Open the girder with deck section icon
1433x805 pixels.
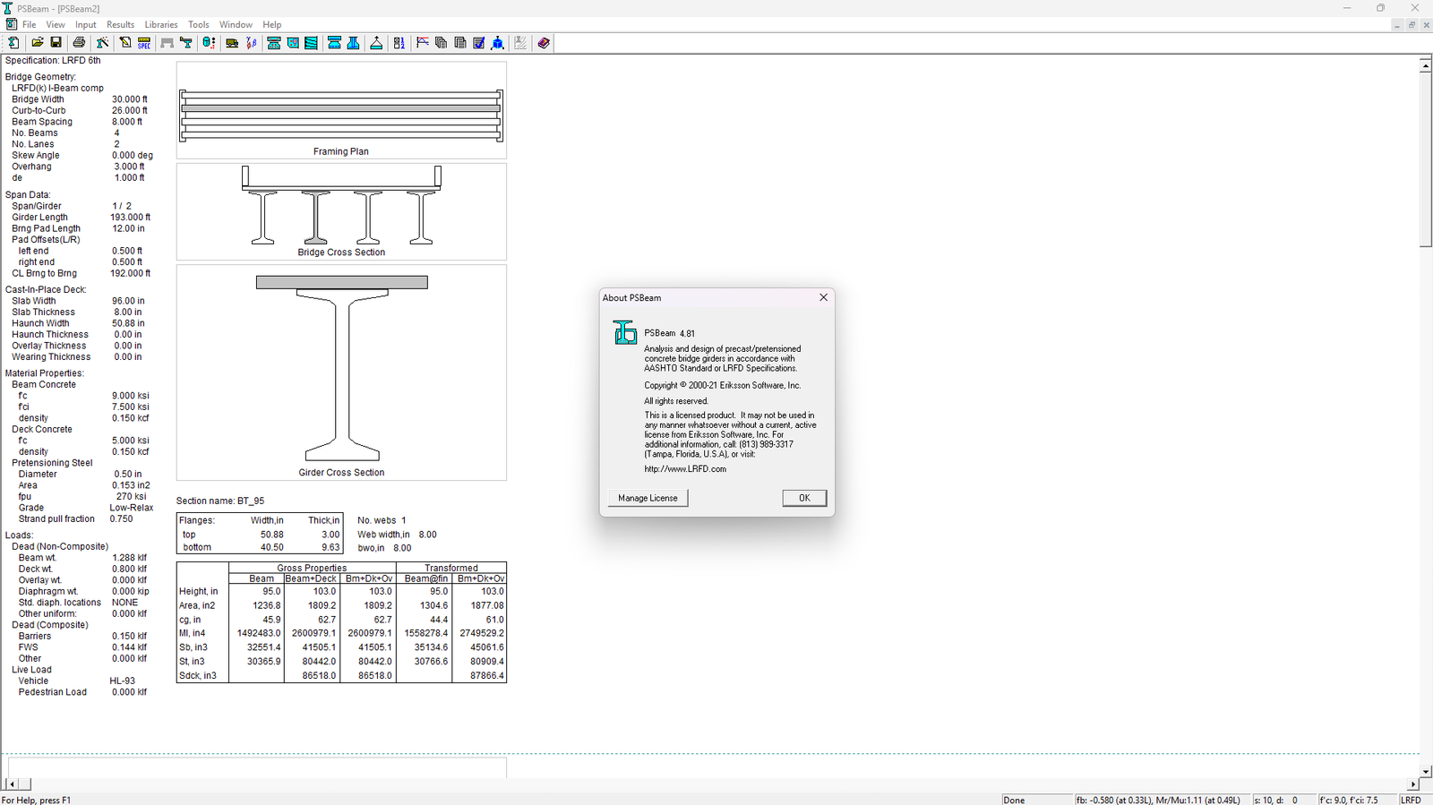point(186,43)
